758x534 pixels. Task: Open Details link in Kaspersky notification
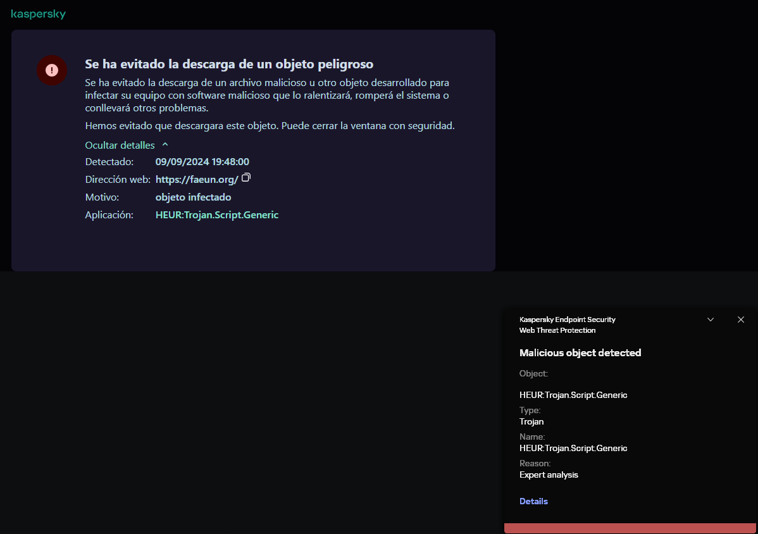pos(533,501)
